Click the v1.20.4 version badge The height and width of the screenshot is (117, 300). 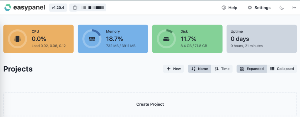58,8
